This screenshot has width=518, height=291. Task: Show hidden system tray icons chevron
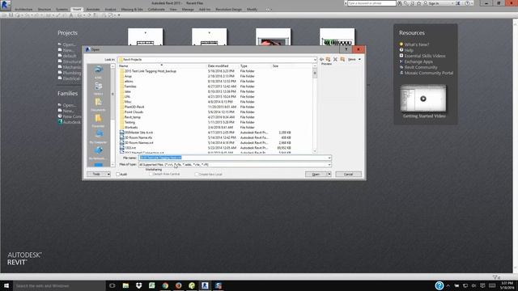(x=448, y=285)
